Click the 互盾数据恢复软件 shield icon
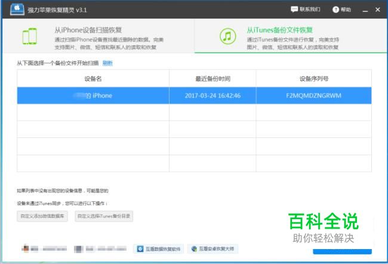This screenshot has width=388, height=264. 140,249
